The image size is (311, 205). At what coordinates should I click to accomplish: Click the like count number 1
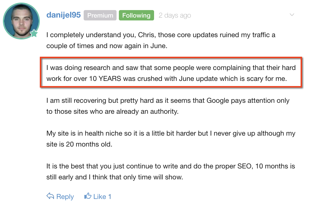[110, 196]
